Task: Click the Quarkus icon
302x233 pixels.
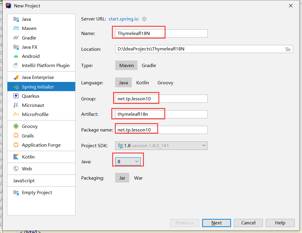Action: [16, 96]
